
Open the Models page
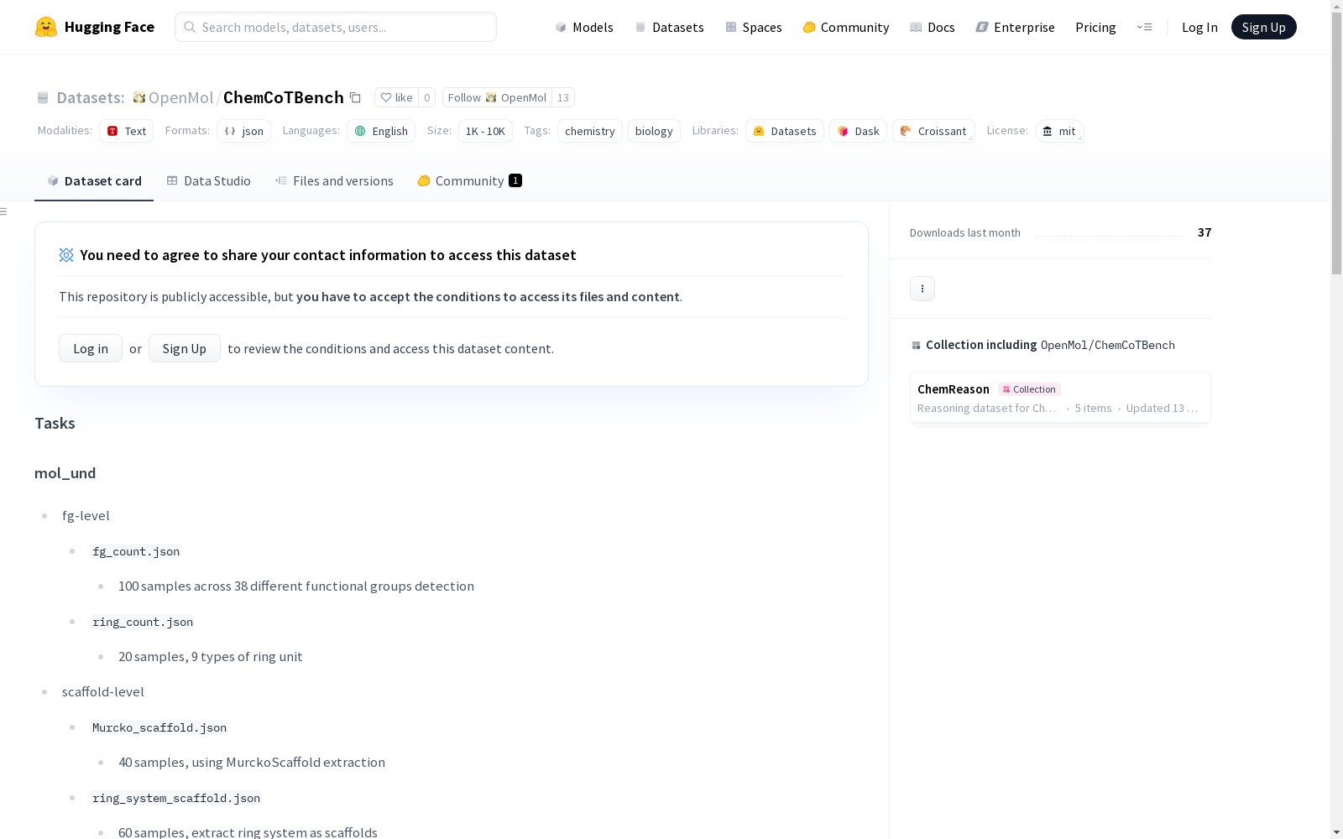coord(584,27)
